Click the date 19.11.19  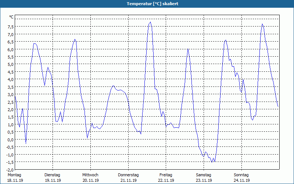point(53,180)
